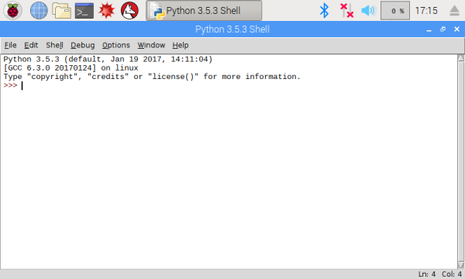Select Python 3.5.3 Shell taskbar button
Screen dimensions: 465x279
(x=204, y=11)
